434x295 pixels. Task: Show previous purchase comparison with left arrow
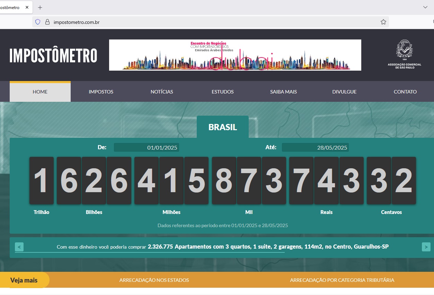tap(19, 247)
